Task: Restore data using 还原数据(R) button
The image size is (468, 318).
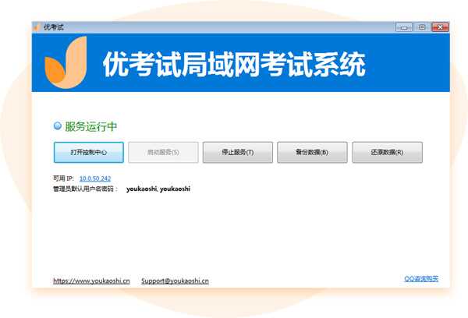Action: tap(387, 153)
